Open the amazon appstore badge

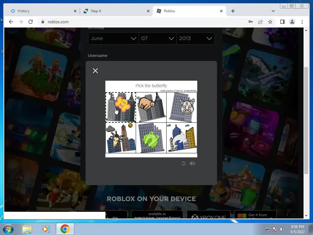point(157,215)
